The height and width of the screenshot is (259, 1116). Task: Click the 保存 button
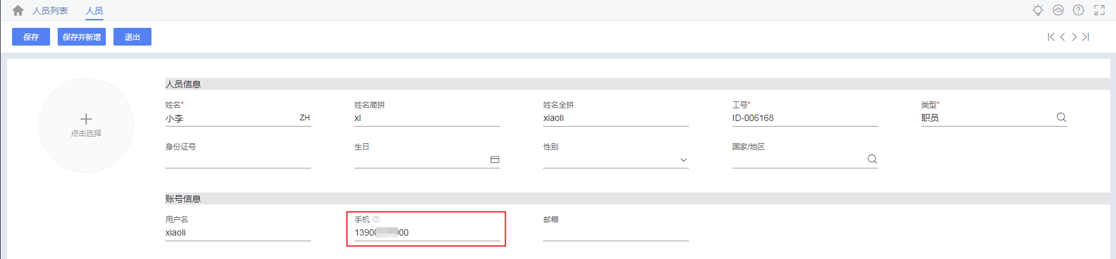click(31, 37)
